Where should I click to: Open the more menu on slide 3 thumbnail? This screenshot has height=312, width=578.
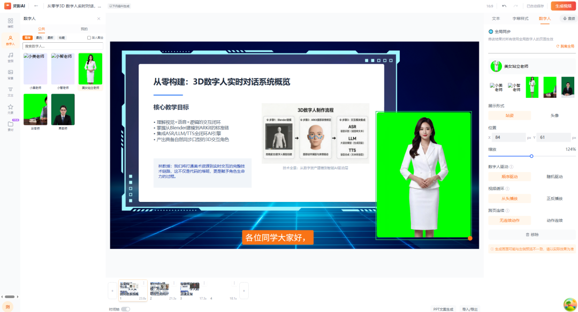click(x=204, y=283)
